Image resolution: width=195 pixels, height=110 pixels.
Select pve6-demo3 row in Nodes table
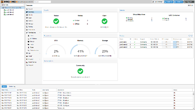point(156,47)
